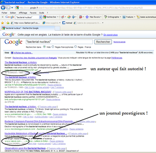Image resolution: width=156 pixels, height=153 pixels.
Task: Click the news icon in Google toolbar
Action: (63, 17)
